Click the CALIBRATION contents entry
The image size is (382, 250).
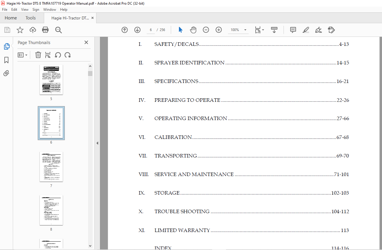[x=244, y=137]
